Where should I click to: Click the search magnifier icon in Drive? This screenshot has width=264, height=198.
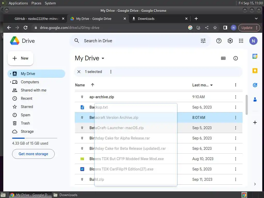pos(77,41)
